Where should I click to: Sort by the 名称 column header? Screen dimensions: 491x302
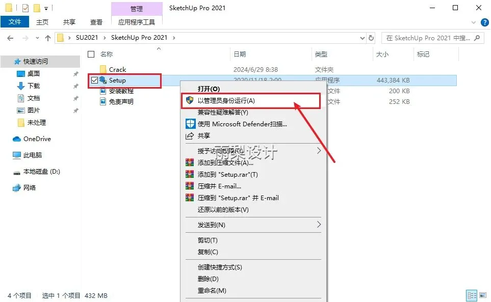pyautogui.click(x=107, y=54)
